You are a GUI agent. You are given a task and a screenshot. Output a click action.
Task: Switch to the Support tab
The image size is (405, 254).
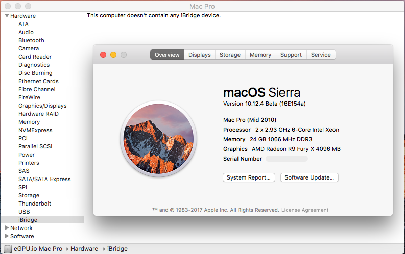[x=291, y=55]
